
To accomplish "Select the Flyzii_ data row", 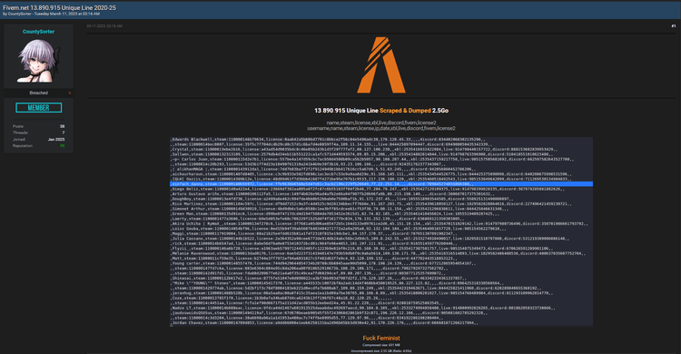I will (361, 249).
